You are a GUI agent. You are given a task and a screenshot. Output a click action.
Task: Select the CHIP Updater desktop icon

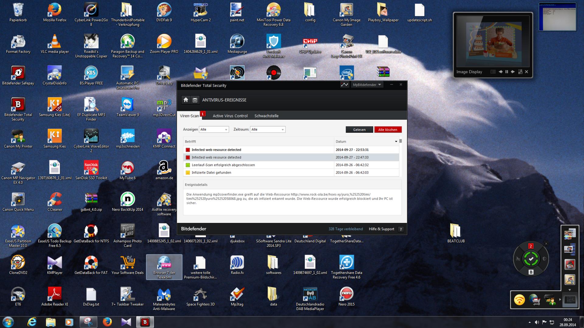(310, 44)
